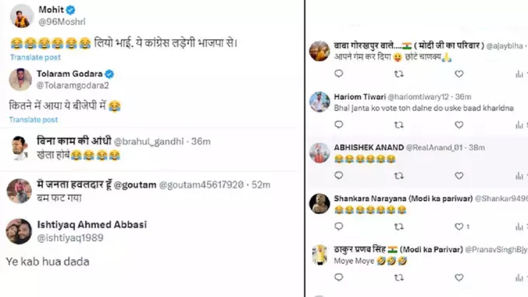Reply to ठाकुर प्रणव सिंह's Moye Moye tweet

tap(339, 277)
